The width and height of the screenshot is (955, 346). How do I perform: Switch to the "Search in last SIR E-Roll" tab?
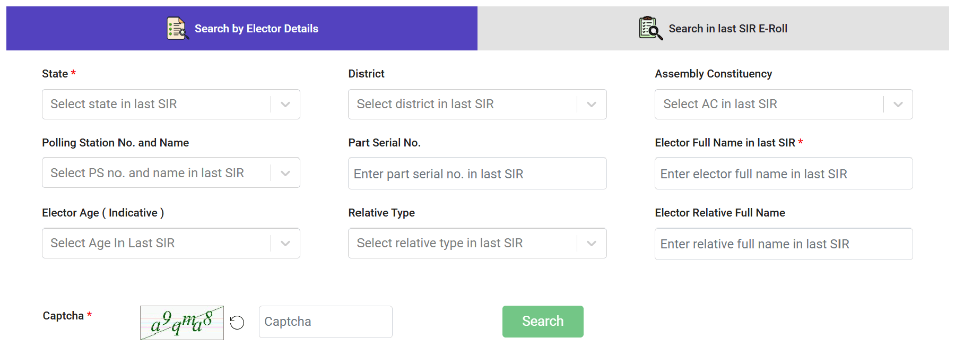pyautogui.click(x=727, y=28)
